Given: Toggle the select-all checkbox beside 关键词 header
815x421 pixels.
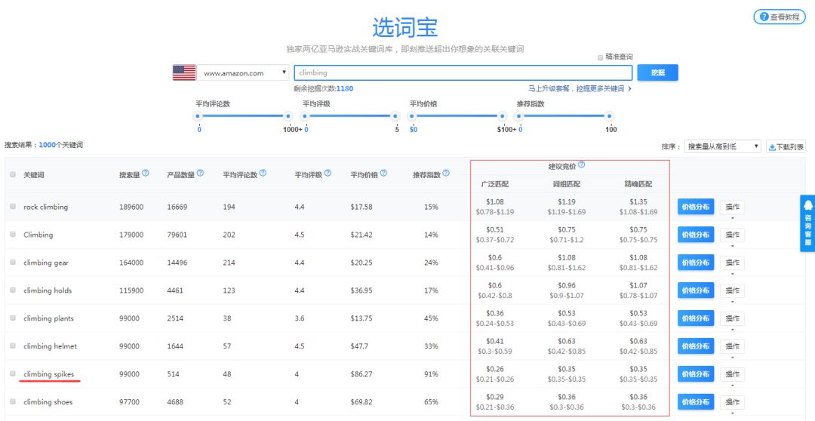Looking at the screenshot, I should (x=13, y=174).
